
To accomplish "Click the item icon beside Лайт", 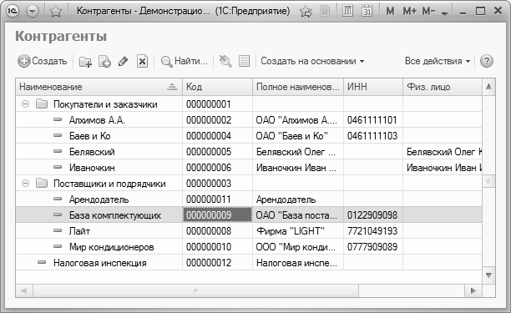I will click(x=58, y=231).
